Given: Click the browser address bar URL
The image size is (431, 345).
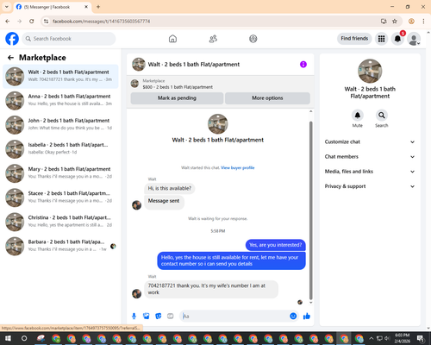Looking at the screenshot, I should tap(102, 22).
